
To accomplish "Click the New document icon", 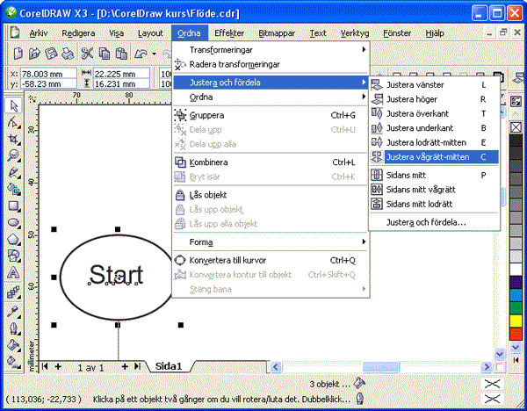I will 18,54.
